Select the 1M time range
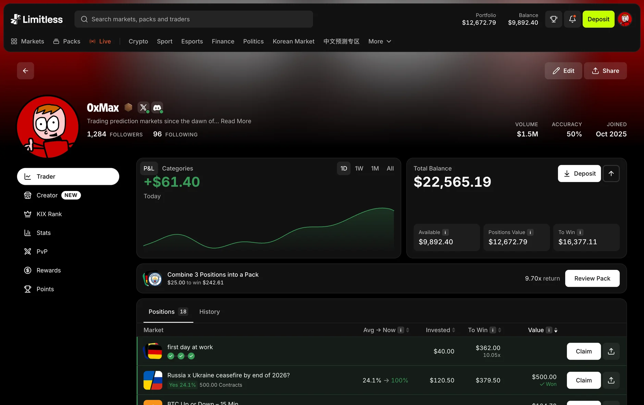The height and width of the screenshot is (405, 644). 375,168
